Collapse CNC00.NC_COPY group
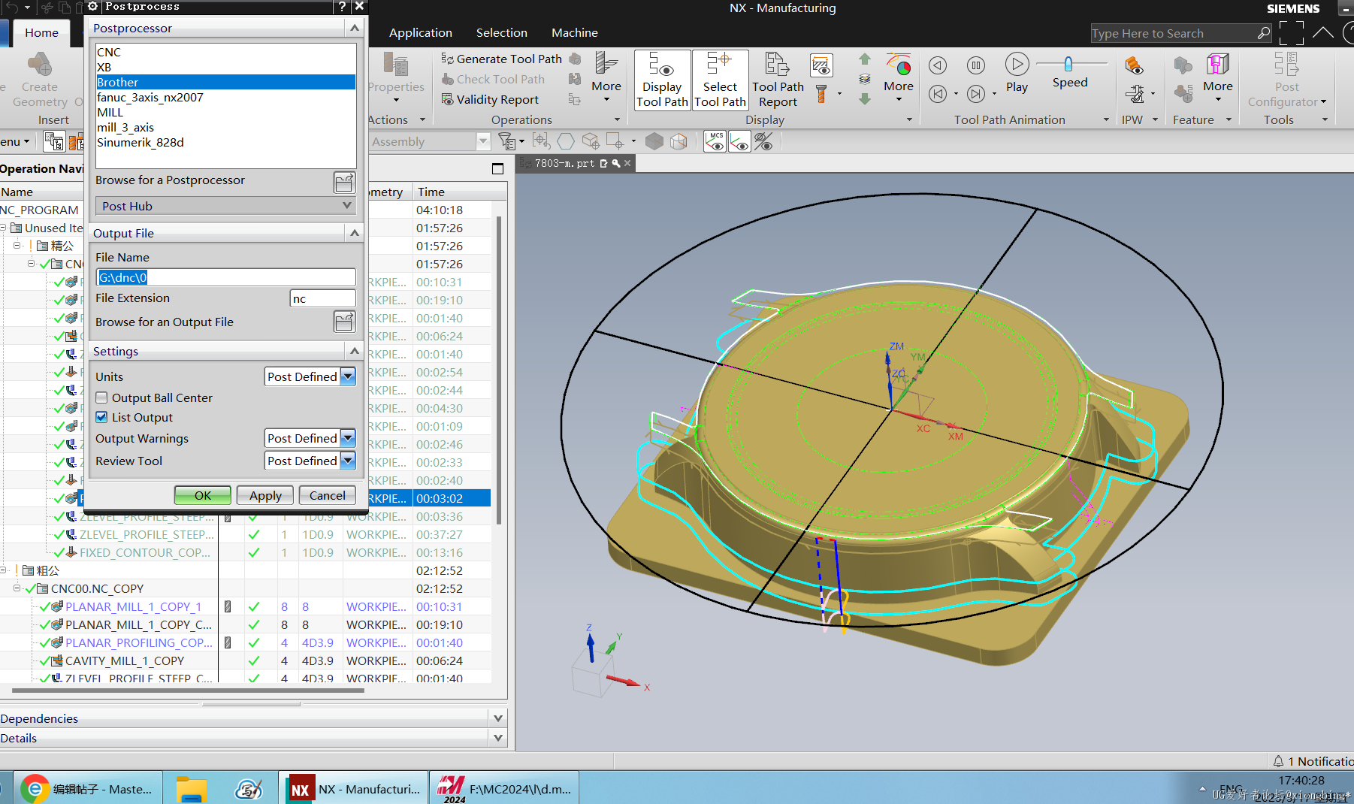The width and height of the screenshot is (1354, 804). [x=17, y=588]
